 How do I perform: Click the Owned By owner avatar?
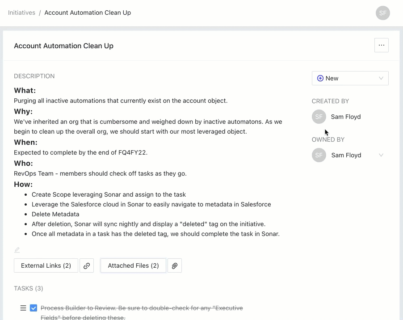pyautogui.click(x=319, y=155)
